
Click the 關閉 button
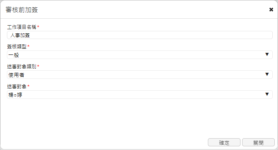tap(258, 142)
